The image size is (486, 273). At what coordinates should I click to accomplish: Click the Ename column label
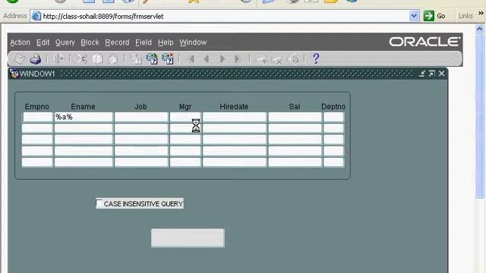point(83,106)
